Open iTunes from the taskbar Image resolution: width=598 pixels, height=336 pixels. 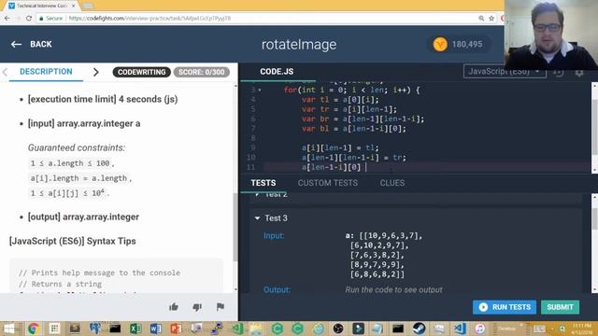[479, 328]
